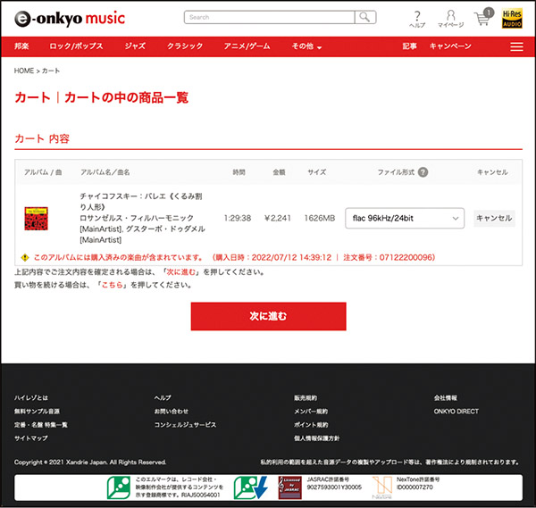The height and width of the screenshot is (508, 536).
Task: Click the file format help icon
Action: (x=423, y=172)
